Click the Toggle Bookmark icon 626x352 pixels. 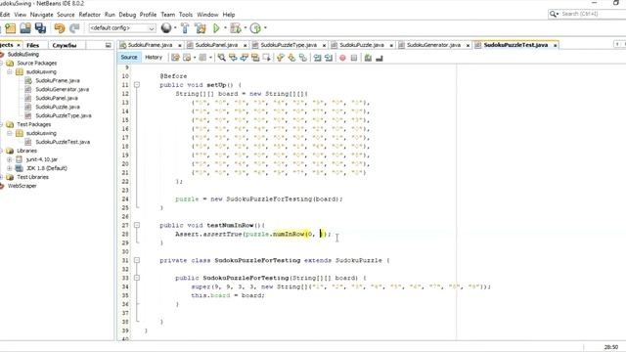(303, 58)
